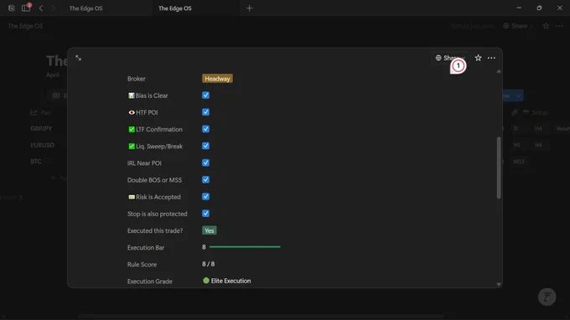Viewport: 570px width, 320px height.
Task: Click the Rule Score 8 / 8 value
Action: 208,264
